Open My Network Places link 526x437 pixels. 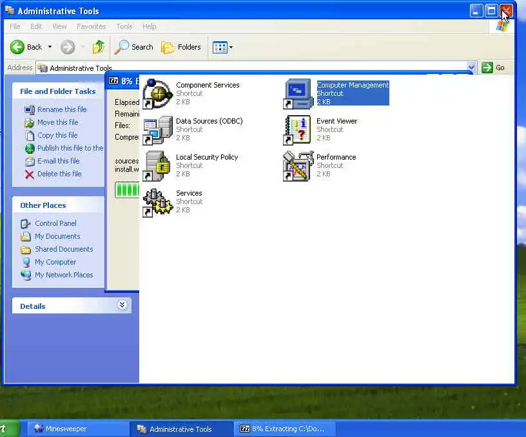point(64,275)
